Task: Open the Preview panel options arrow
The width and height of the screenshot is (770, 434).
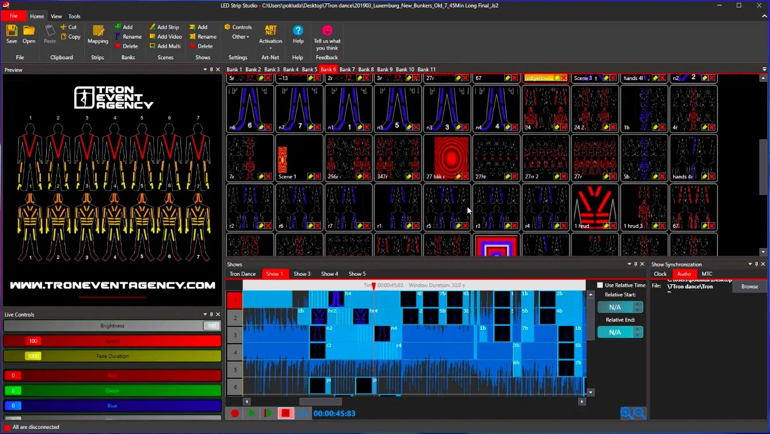Action: tap(205, 70)
